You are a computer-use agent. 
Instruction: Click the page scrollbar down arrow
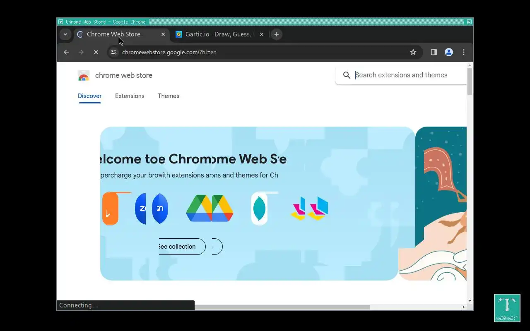click(x=470, y=301)
